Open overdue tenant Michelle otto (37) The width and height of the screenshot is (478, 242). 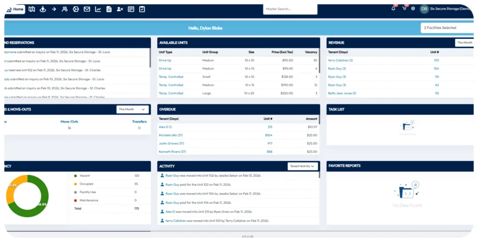tap(171, 135)
